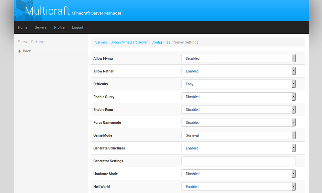Click the Enable Rcon label
The image size is (322, 193).
103,110
